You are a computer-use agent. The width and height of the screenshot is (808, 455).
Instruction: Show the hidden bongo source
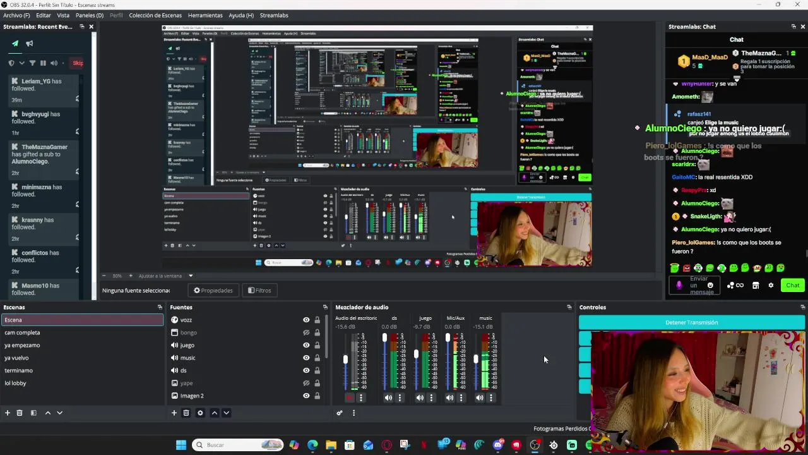pyautogui.click(x=306, y=332)
